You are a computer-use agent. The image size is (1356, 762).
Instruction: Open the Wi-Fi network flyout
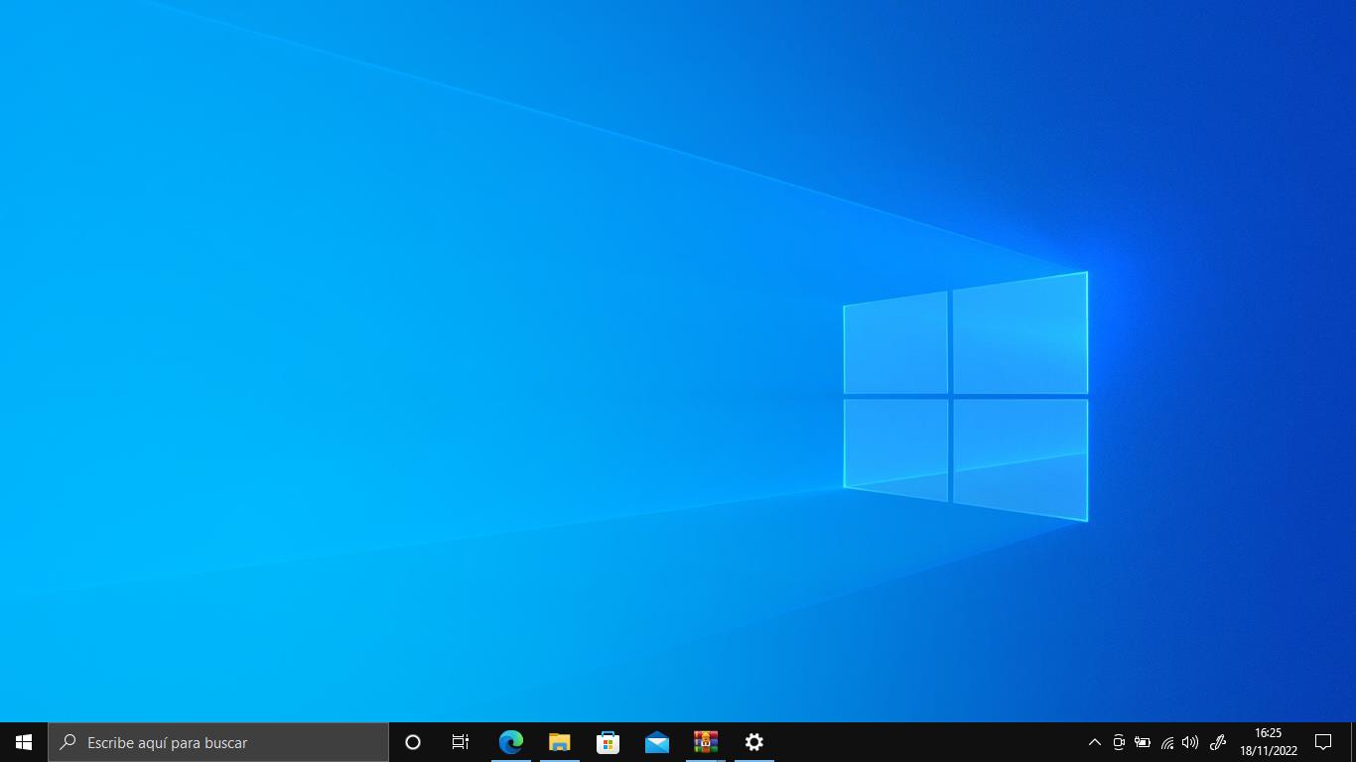pos(1167,742)
